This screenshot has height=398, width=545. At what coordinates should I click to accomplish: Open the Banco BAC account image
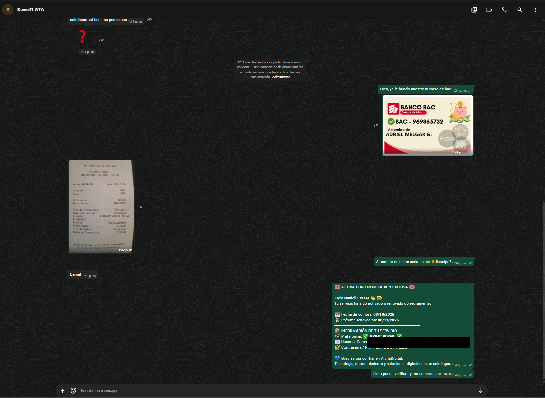pos(428,125)
